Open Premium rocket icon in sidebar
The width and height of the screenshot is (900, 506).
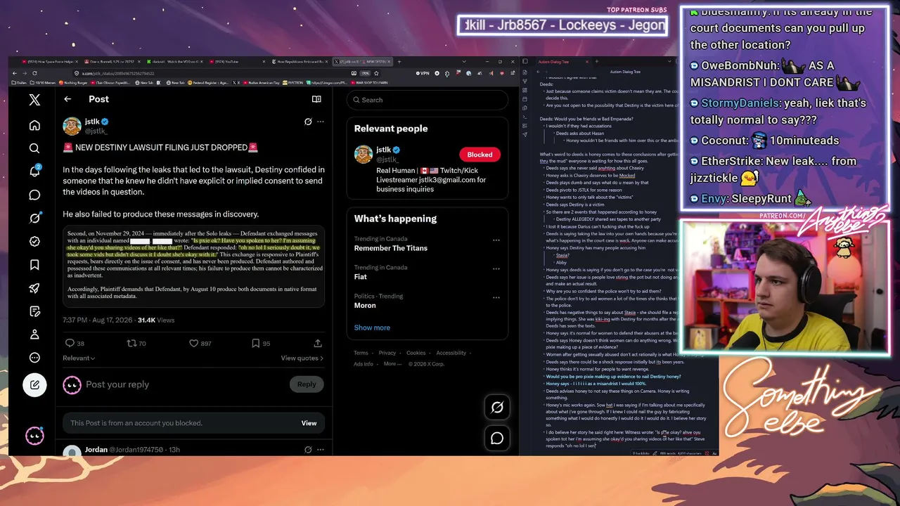pyautogui.click(x=34, y=288)
